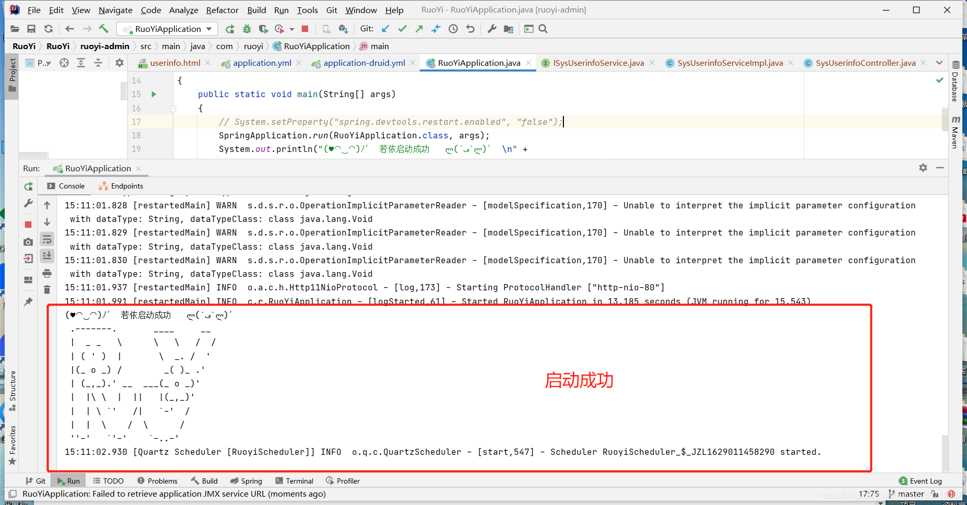Open Event Log panel
This screenshot has width=967, height=505.
pyautogui.click(x=921, y=481)
